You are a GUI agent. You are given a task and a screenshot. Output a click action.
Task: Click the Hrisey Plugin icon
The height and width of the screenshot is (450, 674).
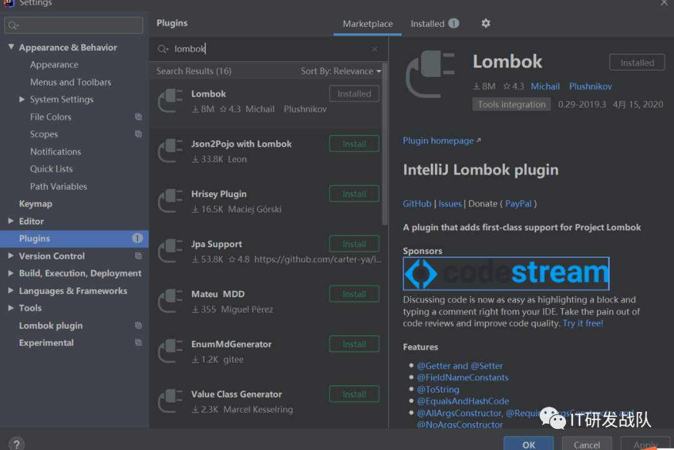click(x=170, y=201)
